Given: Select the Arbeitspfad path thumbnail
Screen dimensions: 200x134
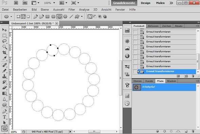Looking at the screenshot, I should (x=137, y=87).
